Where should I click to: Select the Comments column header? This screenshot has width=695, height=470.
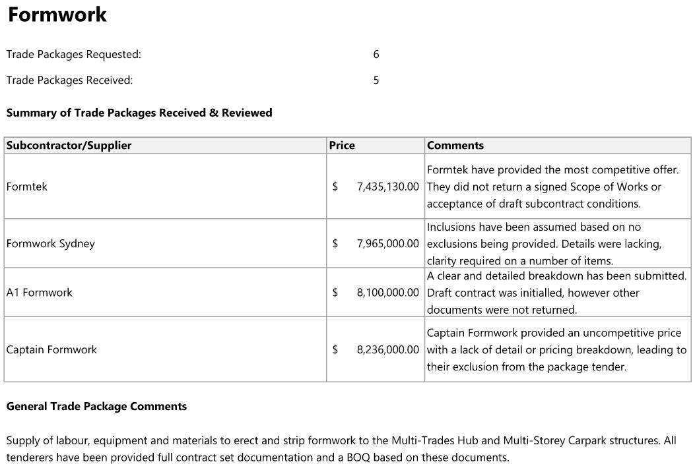click(455, 146)
